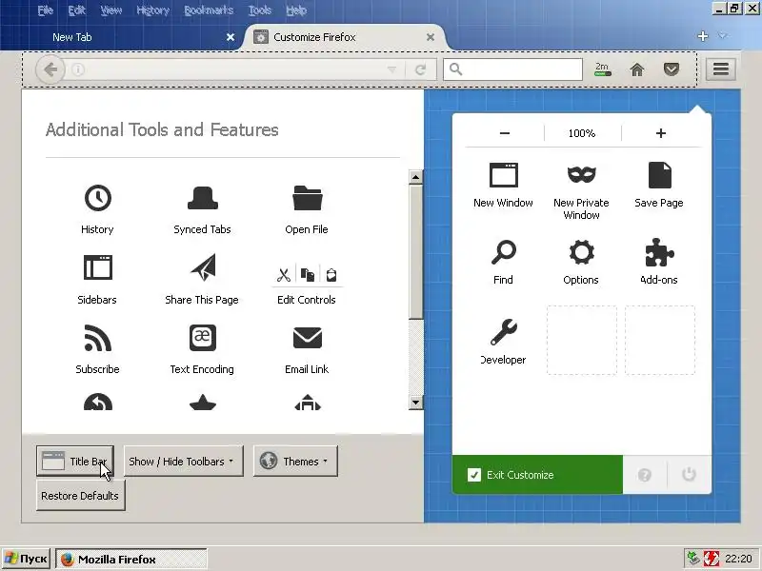Click the Save Page icon
Viewport: 762px width, 571px height.
point(659,175)
